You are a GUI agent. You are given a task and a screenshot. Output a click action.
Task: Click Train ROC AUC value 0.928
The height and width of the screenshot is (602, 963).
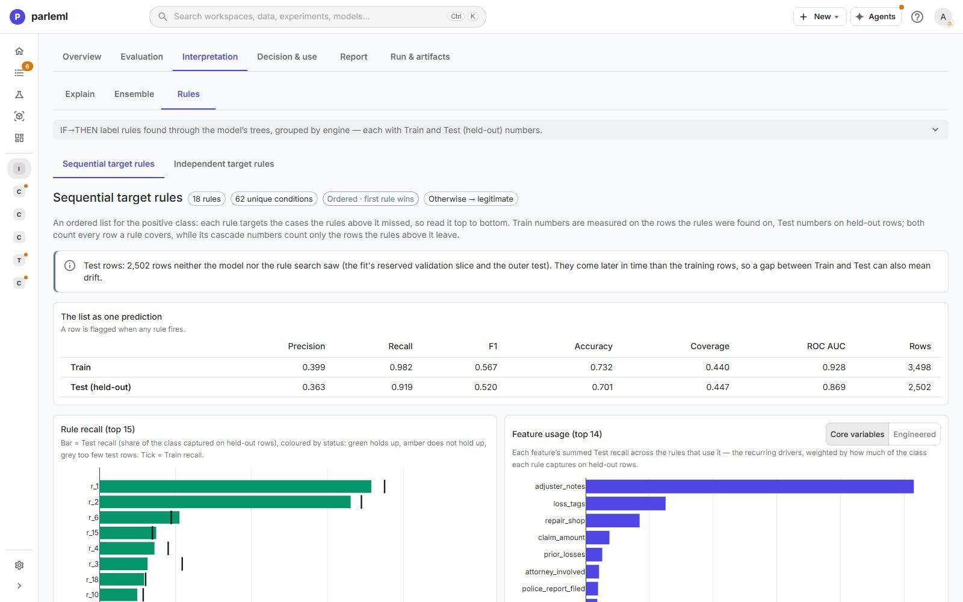(834, 367)
